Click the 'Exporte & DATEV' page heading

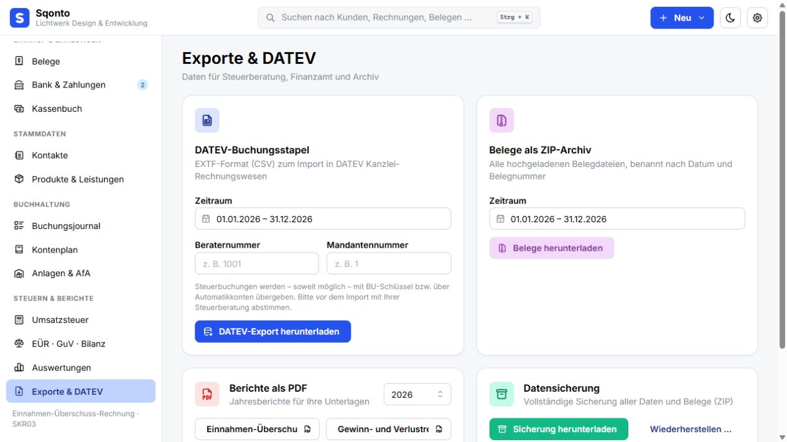(x=249, y=58)
